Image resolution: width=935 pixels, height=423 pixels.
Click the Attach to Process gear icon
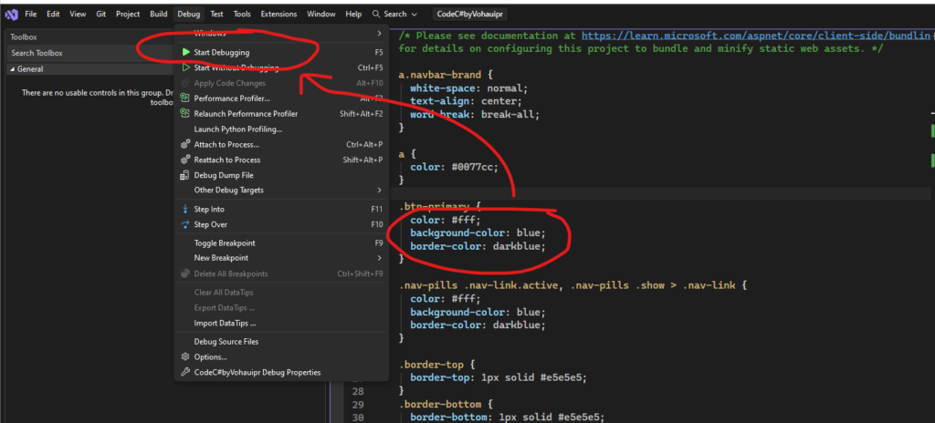185,144
